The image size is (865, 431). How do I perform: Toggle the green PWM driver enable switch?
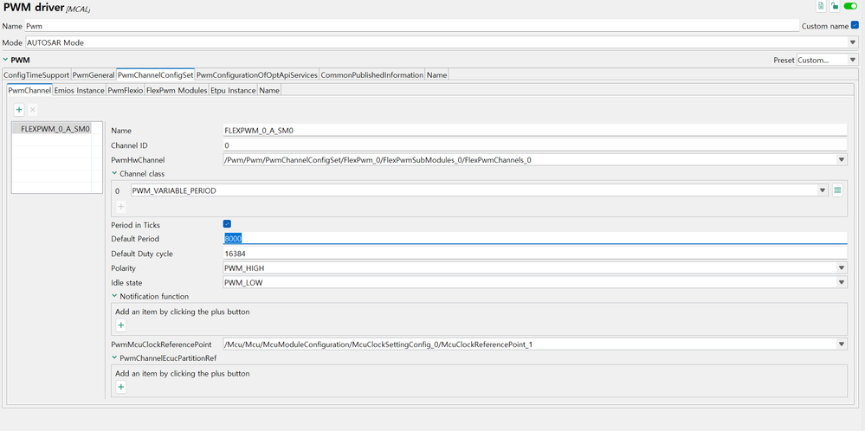849,7
